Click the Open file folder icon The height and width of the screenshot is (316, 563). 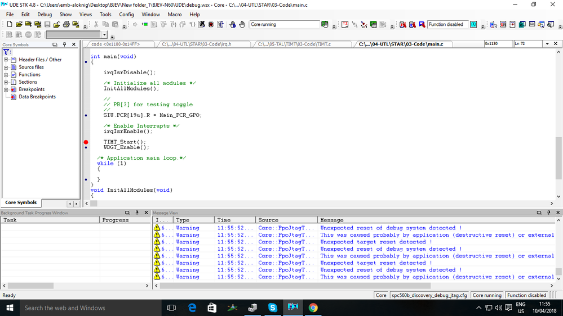19,24
